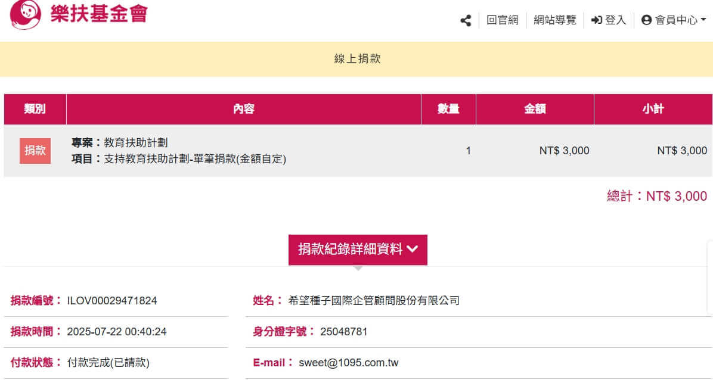Select the 線上捐款 banner heading

[x=357, y=59]
